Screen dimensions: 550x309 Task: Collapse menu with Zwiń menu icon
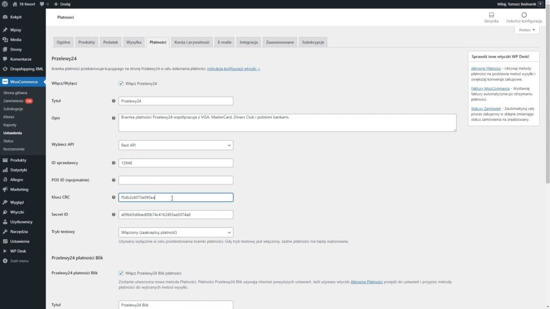[x=5, y=261]
